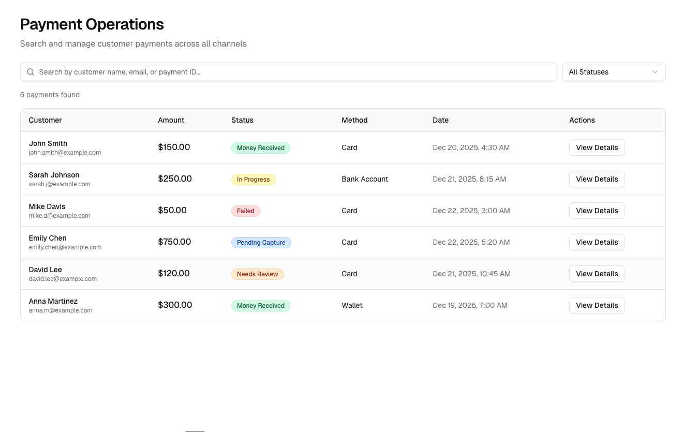683x432 pixels.
Task: View details for John Smith's payment
Action: click(597, 147)
